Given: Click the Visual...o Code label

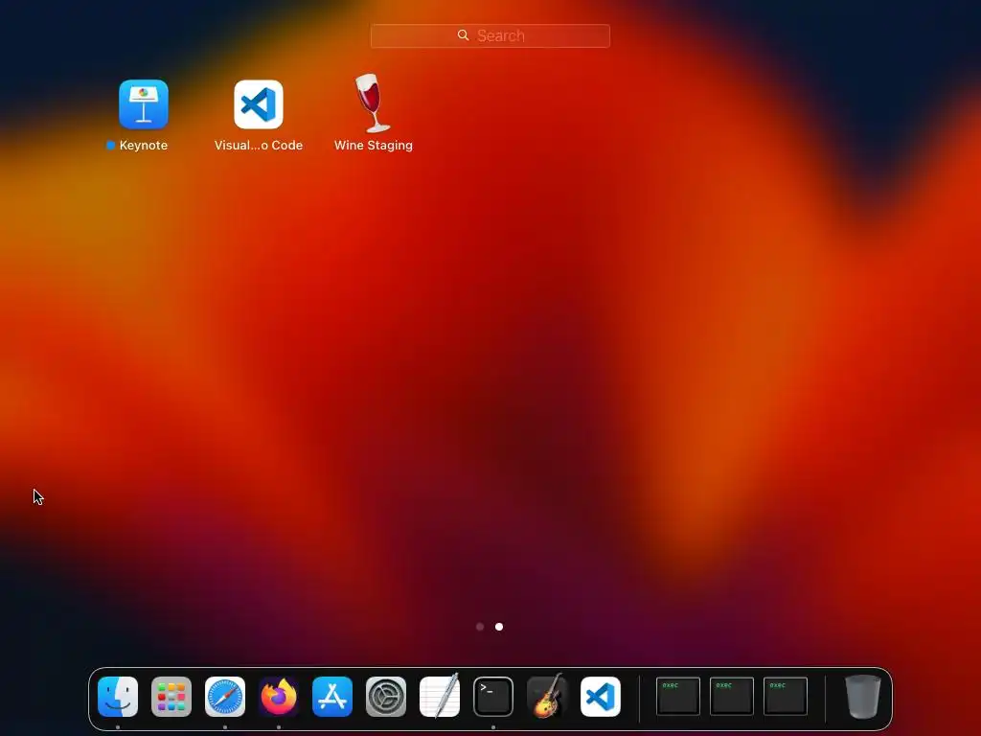Looking at the screenshot, I should pos(259,146).
